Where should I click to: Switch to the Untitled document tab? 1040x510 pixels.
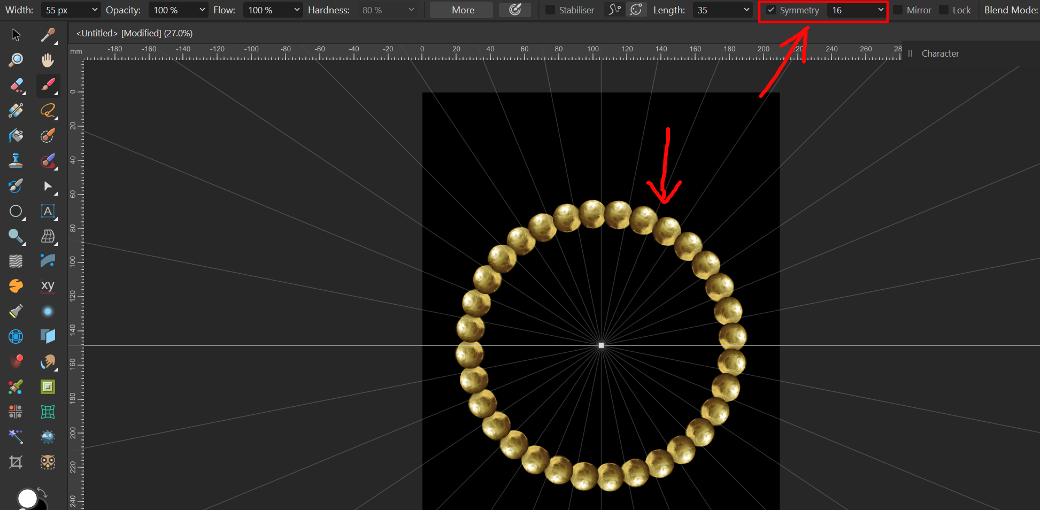coord(134,33)
